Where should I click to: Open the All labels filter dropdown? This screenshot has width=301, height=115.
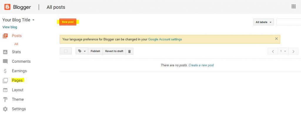coord(263,22)
